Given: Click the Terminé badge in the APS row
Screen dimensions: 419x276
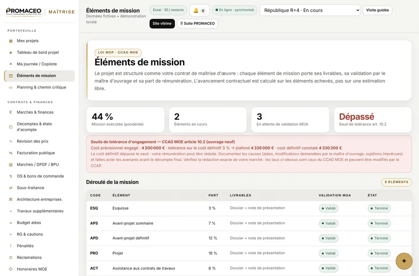Looking at the screenshot, I should coord(379,223).
